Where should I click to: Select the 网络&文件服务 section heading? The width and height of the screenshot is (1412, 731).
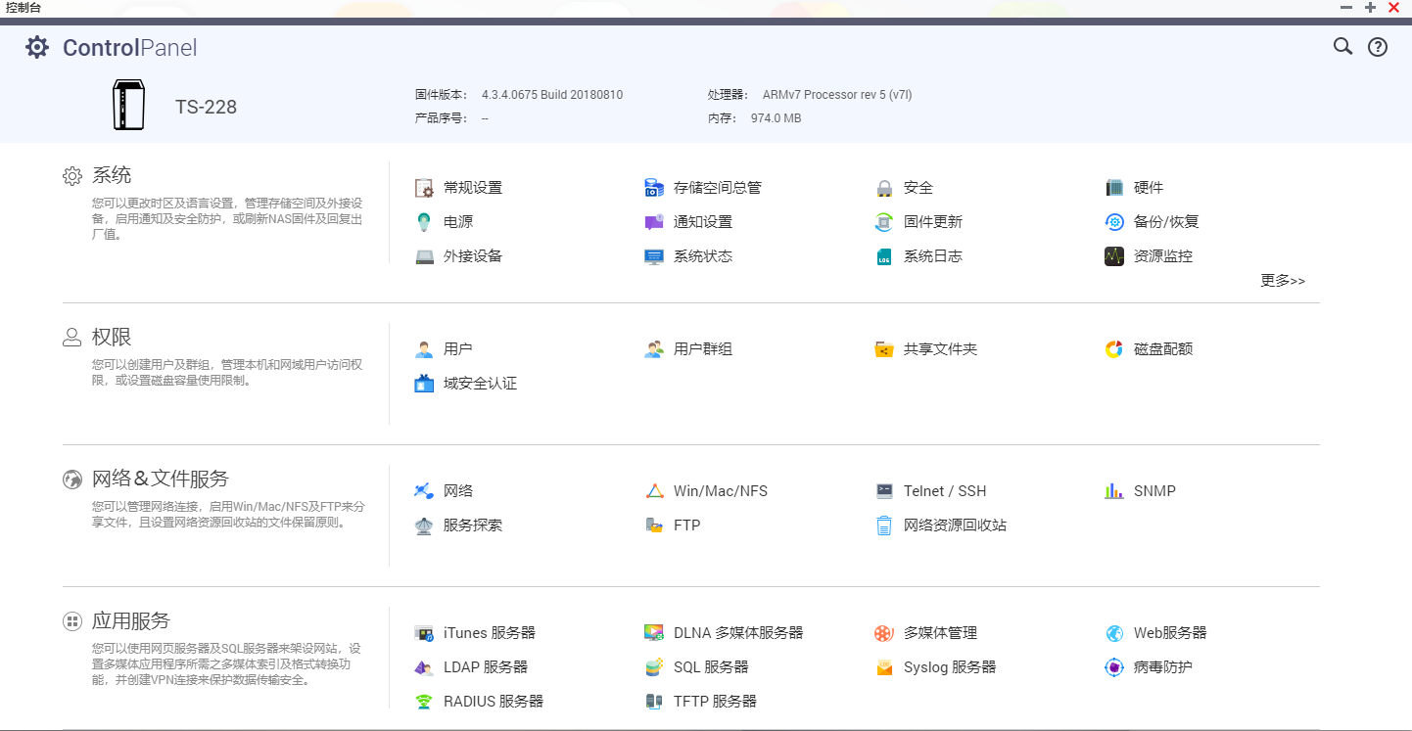[x=161, y=479]
